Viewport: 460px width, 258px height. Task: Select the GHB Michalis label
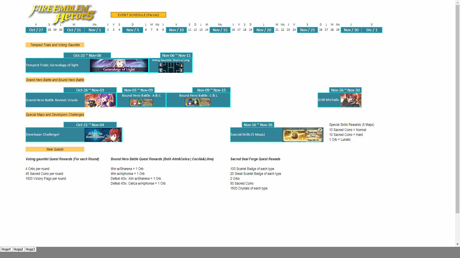328,100
